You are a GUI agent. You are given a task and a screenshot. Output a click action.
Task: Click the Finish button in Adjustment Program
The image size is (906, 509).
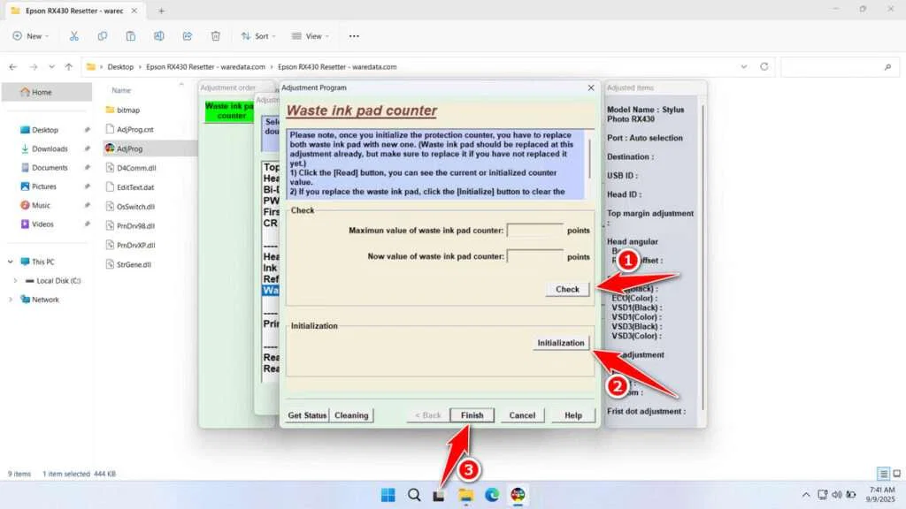pyautogui.click(x=472, y=414)
